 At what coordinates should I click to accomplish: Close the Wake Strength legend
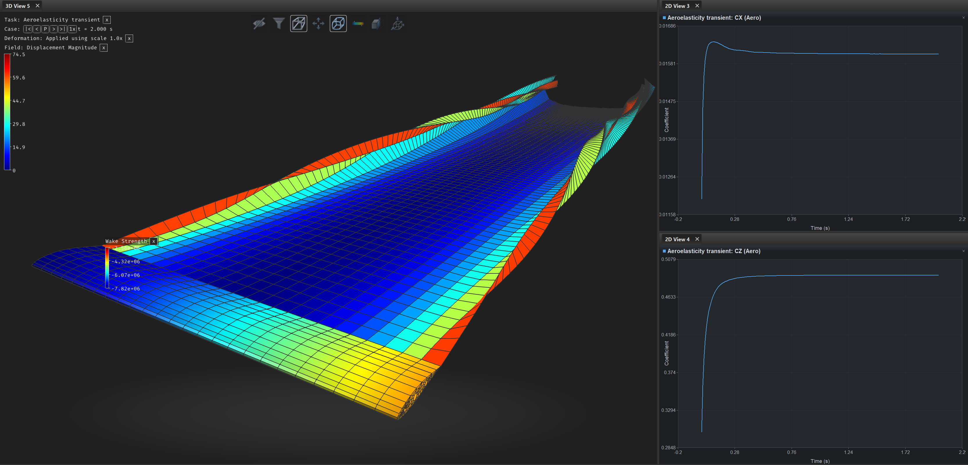(x=154, y=241)
